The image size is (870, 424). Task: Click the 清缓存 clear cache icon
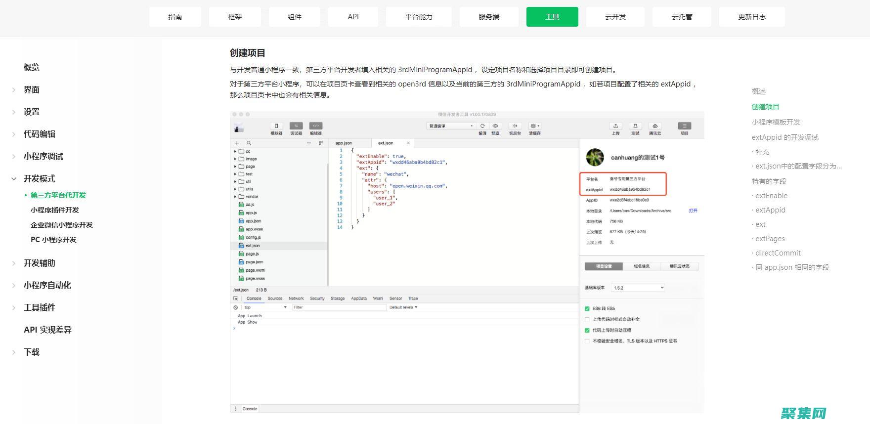point(534,126)
